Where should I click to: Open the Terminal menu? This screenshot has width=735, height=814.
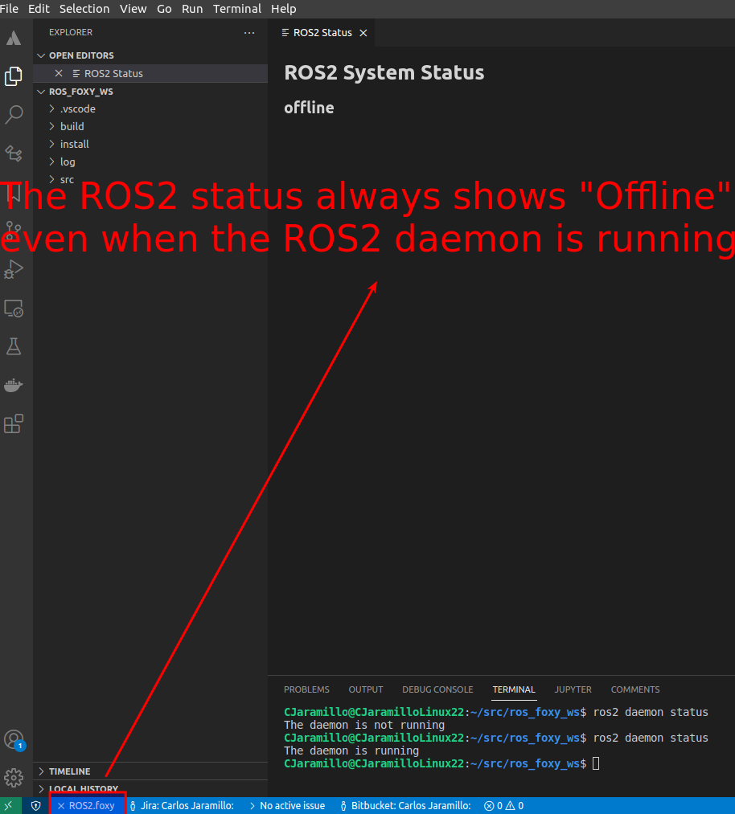pos(237,9)
